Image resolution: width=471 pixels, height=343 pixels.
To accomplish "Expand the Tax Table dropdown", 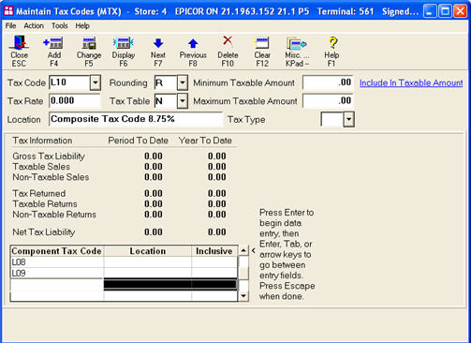I will tap(183, 101).
